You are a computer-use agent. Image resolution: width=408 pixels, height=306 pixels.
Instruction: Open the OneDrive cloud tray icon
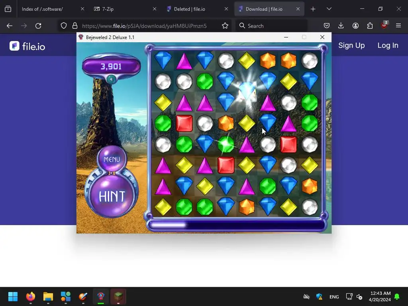(306, 296)
